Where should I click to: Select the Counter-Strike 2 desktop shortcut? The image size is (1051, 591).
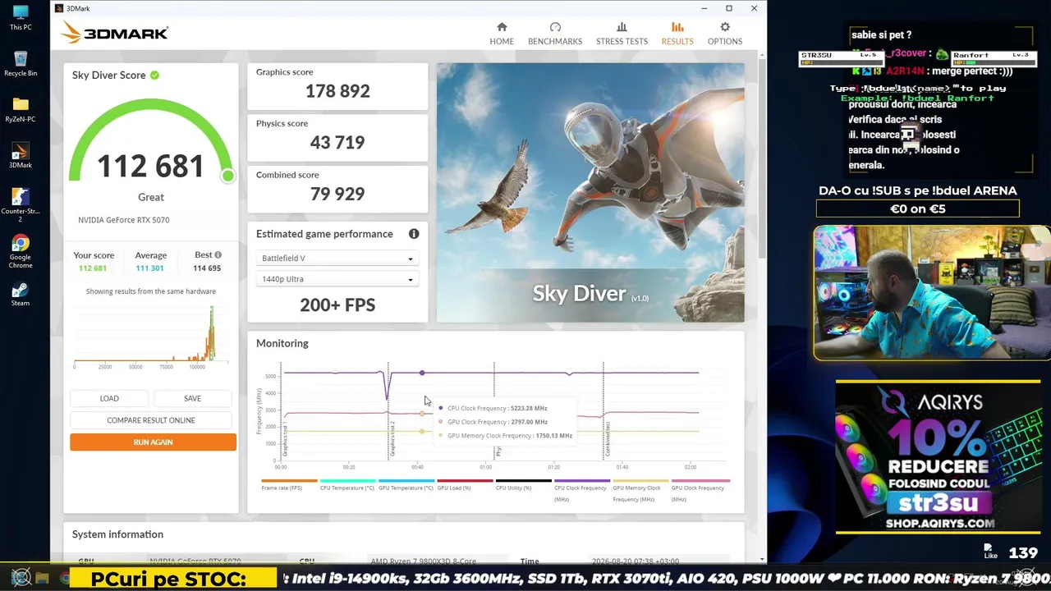click(21, 205)
